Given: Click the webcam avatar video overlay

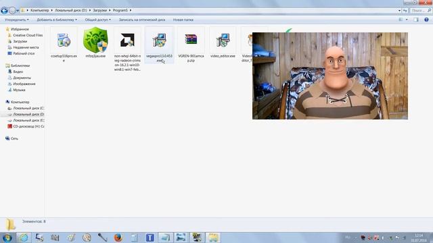Looking at the screenshot, I should (x=330, y=76).
